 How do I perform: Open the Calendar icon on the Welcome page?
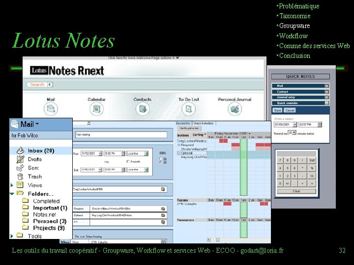point(97,109)
